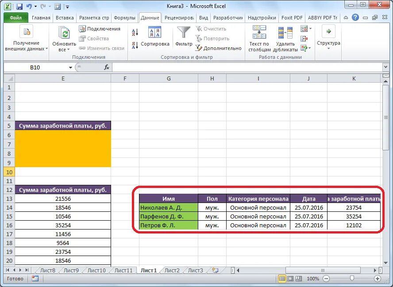Image resolution: width=393 pixels, height=287 pixels.
Task: Click the Consolidate icon
Action: click(304, 38)
